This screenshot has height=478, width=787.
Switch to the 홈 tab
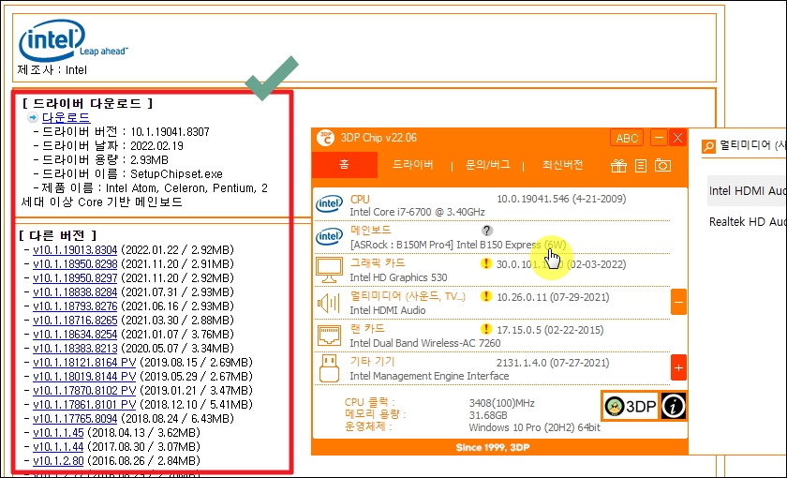click(x=345, y=165)
